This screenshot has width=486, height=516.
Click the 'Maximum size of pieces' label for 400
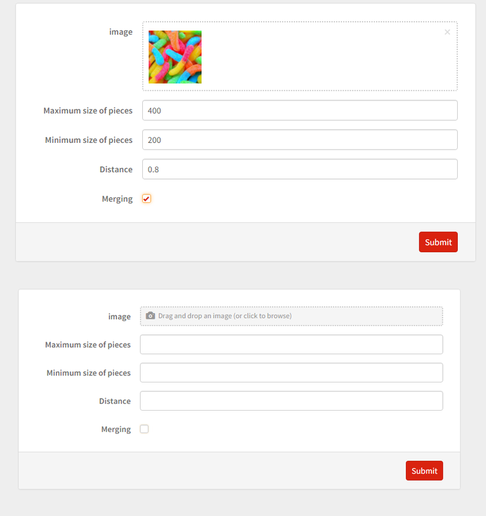(88, 111)
